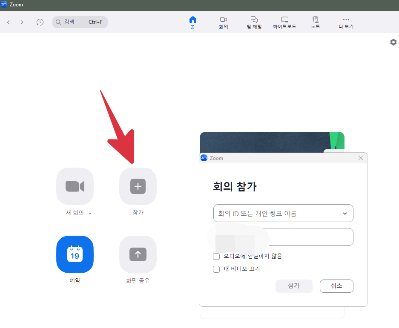This screenshot has width=399, height=328.
Task: Click the back navigation arrow
Action: coord(8,22)
